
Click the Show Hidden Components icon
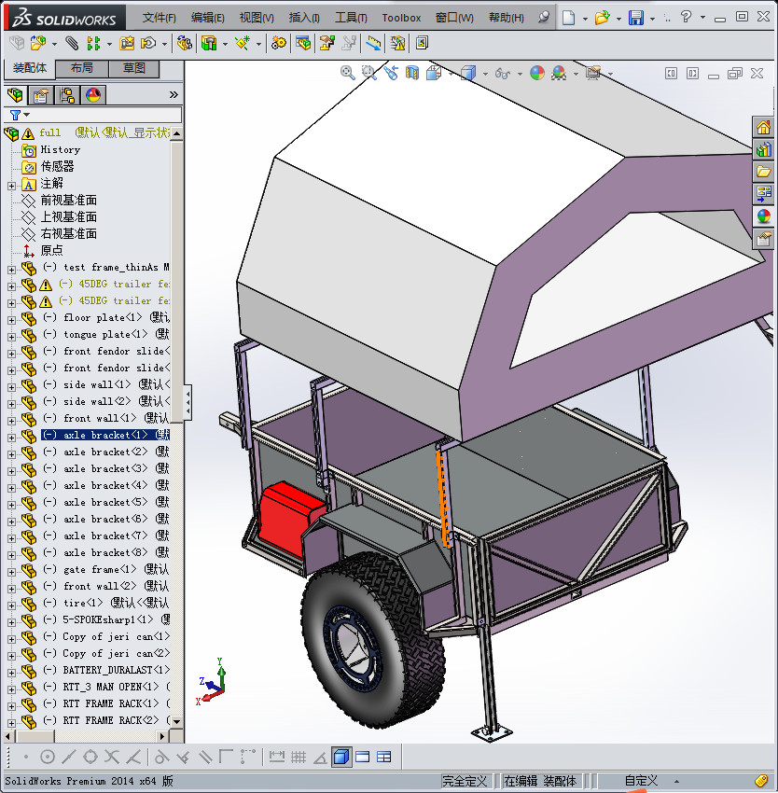185,44
